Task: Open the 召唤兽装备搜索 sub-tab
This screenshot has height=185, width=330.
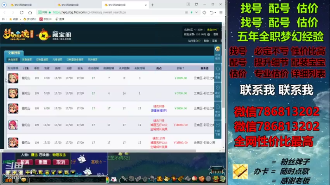Action: click(x=75, y=60)
